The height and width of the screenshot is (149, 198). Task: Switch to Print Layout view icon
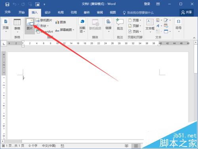click(136, 146)
